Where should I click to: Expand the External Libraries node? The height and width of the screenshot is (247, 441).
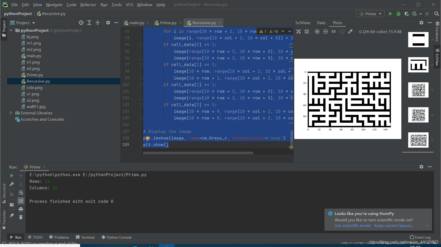pos(11,113)
